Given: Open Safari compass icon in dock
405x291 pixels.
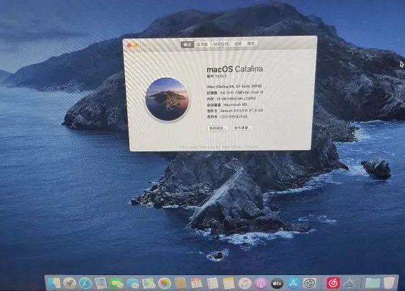Looking at the screenshot, I should point(85,283).
